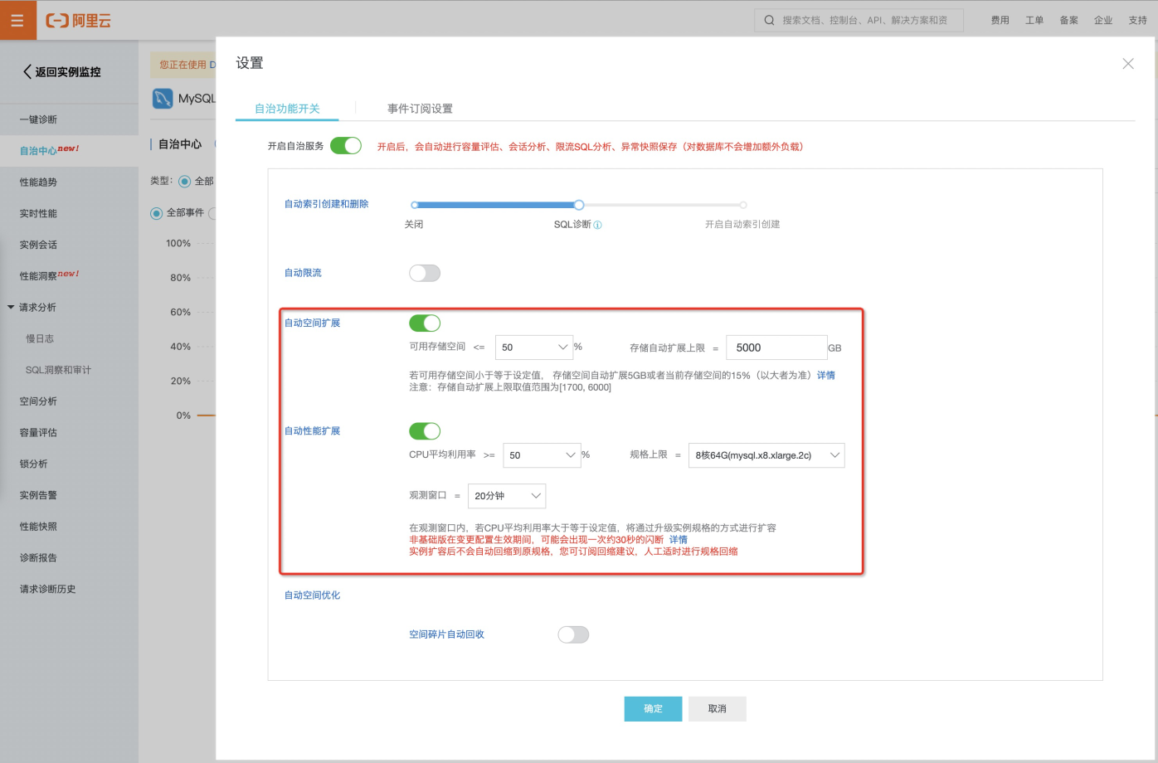Close the settings dialog with X
The width and height of the screenshot is (1158, 763).
pos(1128,64)
